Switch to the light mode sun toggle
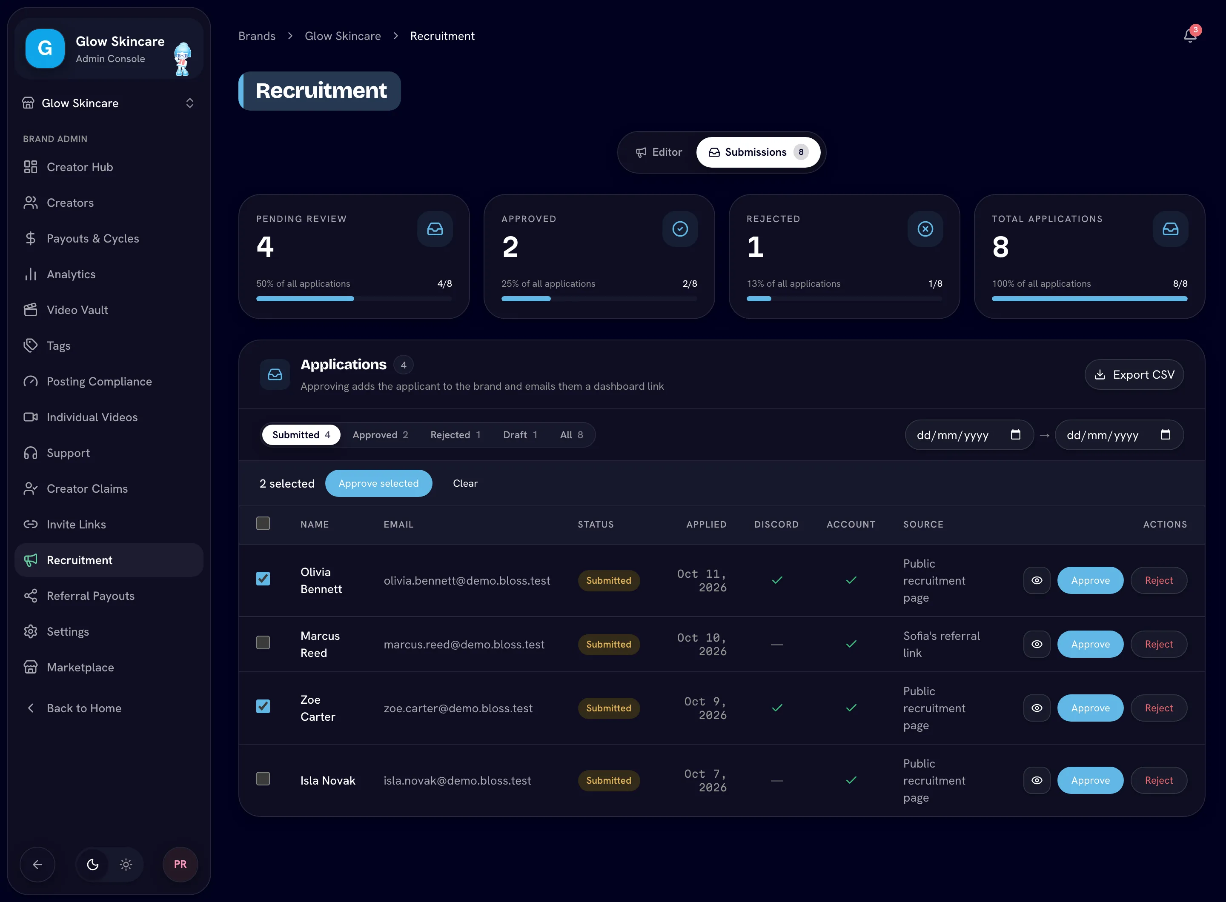 (126, 864)
